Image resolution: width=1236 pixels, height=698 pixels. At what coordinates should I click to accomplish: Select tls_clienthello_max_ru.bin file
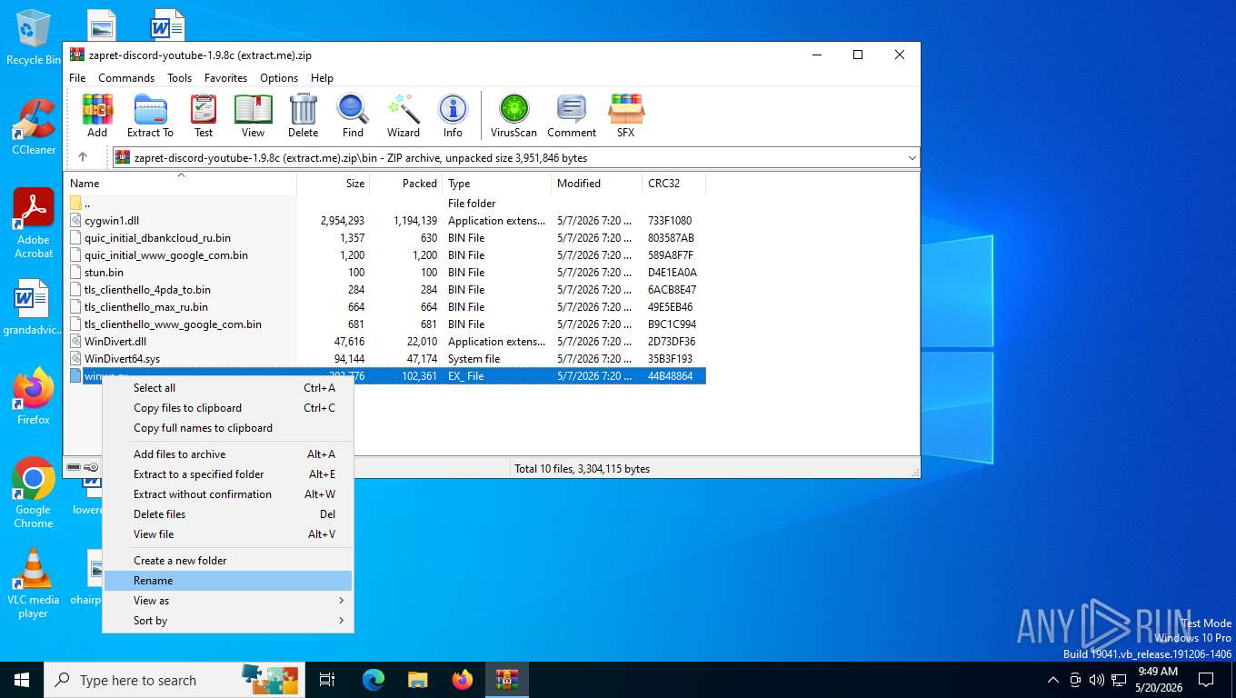point(146,307)
